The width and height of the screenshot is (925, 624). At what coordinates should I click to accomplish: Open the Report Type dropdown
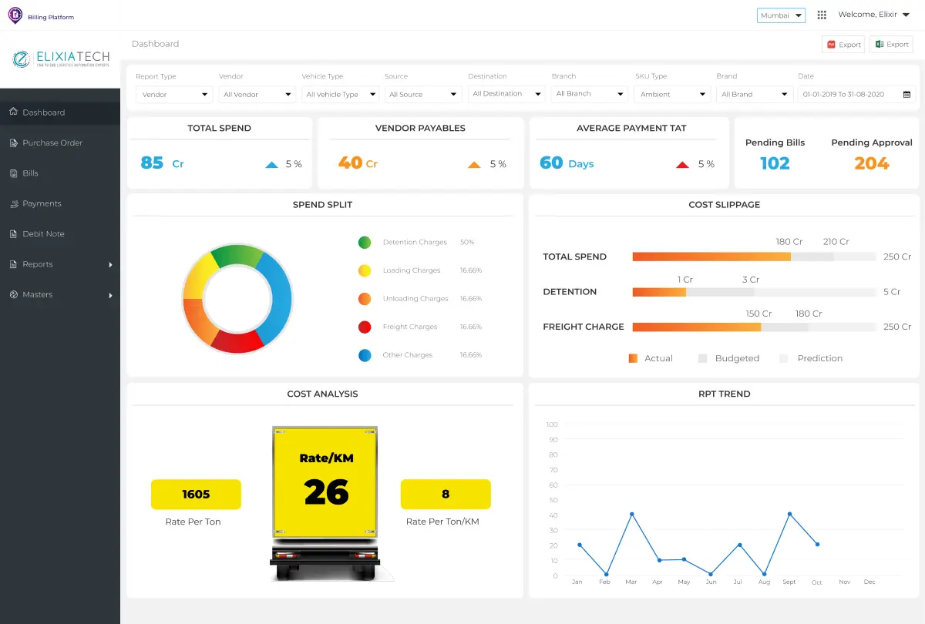[x=173, y=94]
